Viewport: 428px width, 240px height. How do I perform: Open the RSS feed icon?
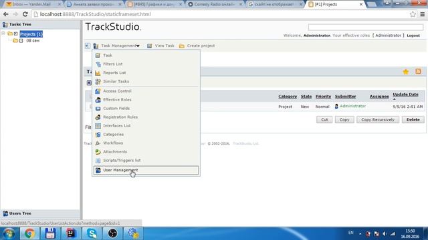pyautogui.click(x=418, y=71)
